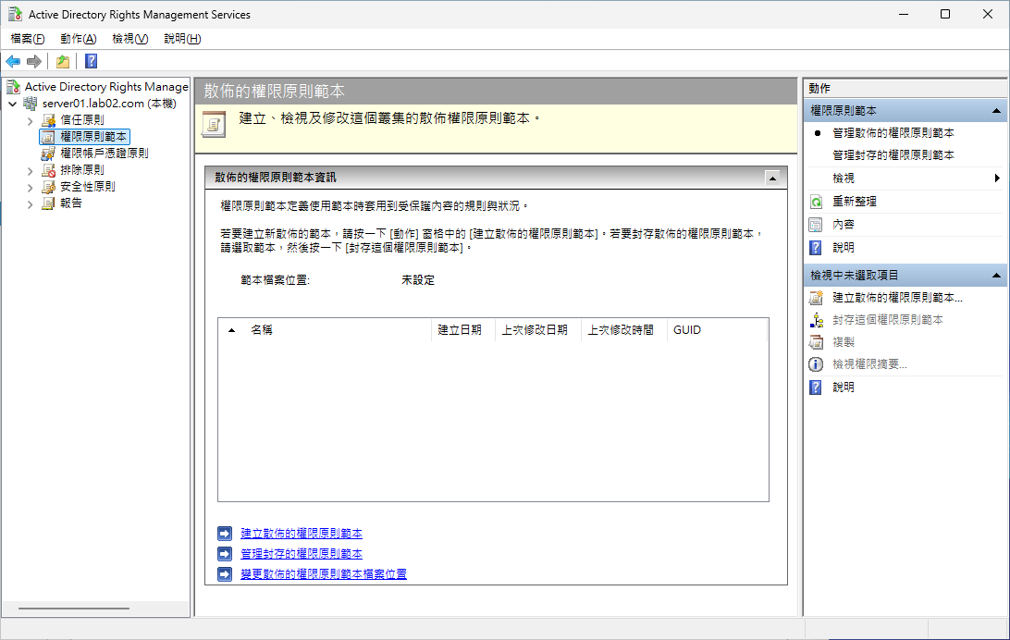Click the 管理封存的權限原則範本 link
Viewport: 1010px width, 640px height.
coord(302,554)
